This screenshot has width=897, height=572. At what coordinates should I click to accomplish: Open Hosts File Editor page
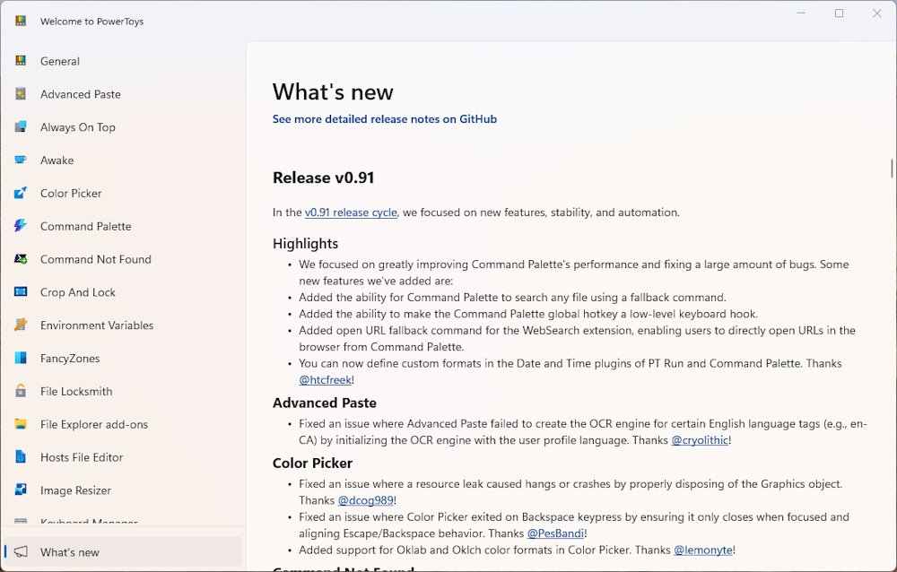[123, 457]
